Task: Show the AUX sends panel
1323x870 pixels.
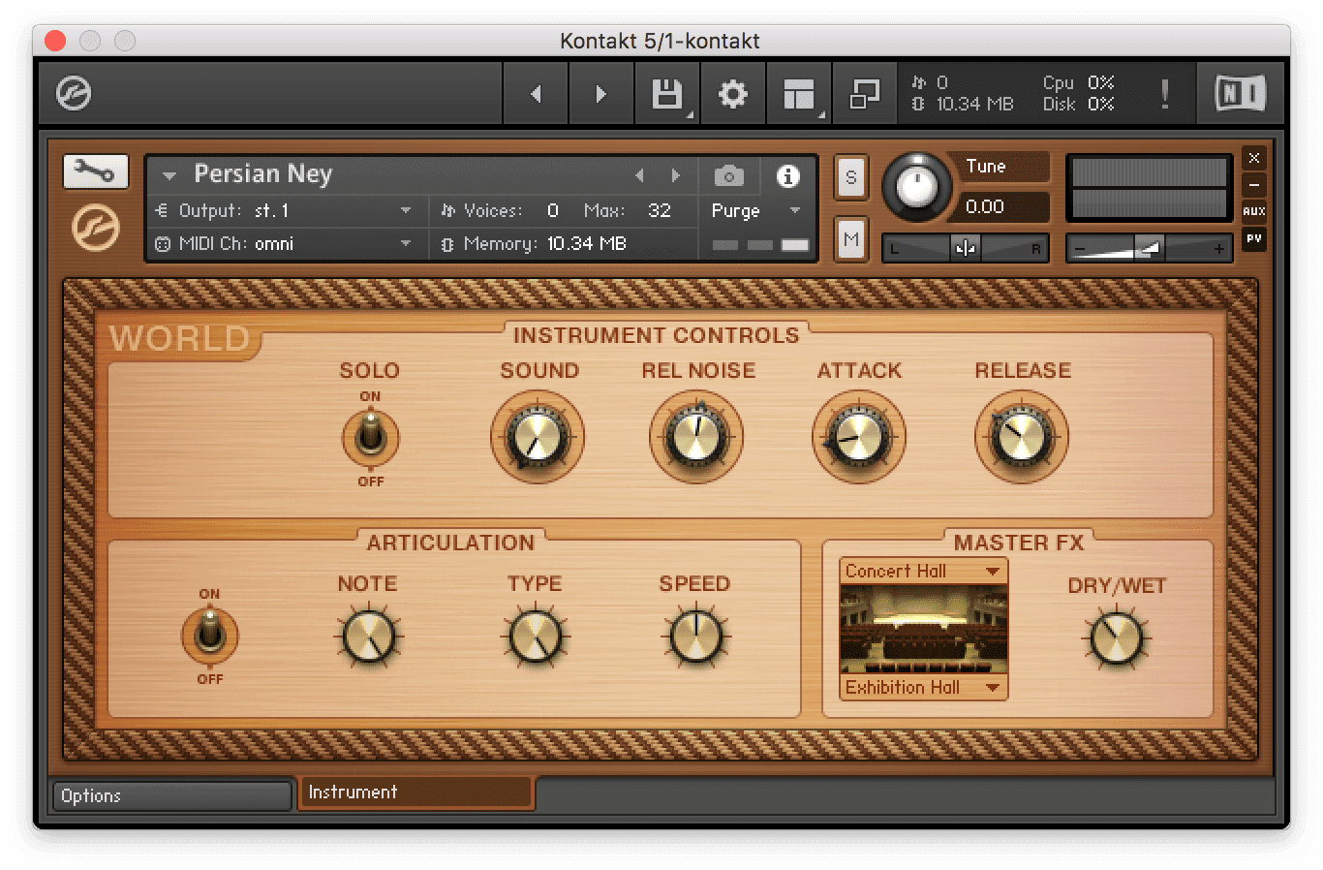Action: tap(1254, 211)
